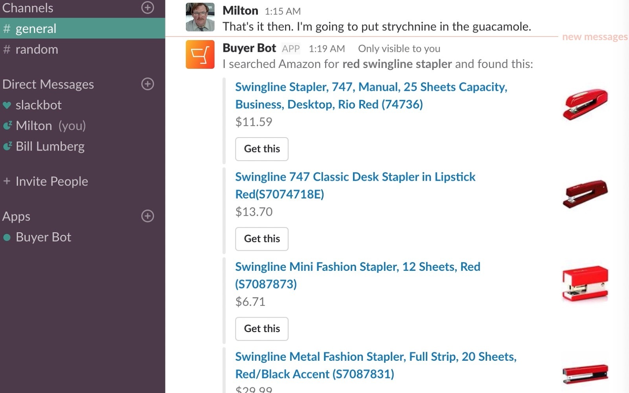This screenshot has width=629, height=393.
Task: Switch to the random channel
Action: click(37, 49)
